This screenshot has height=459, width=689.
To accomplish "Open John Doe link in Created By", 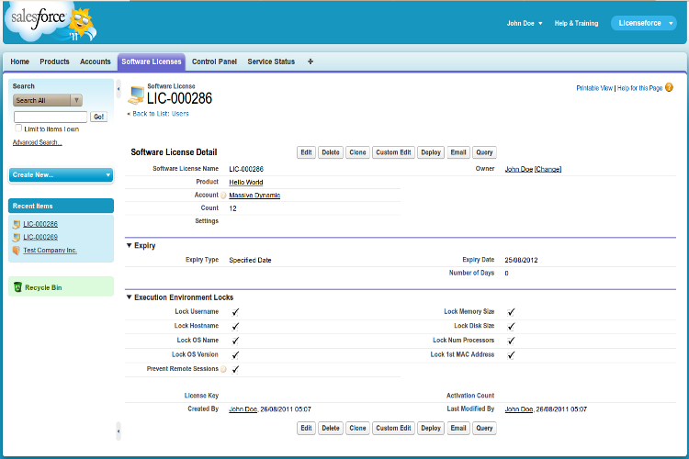I will coord(243,409).
